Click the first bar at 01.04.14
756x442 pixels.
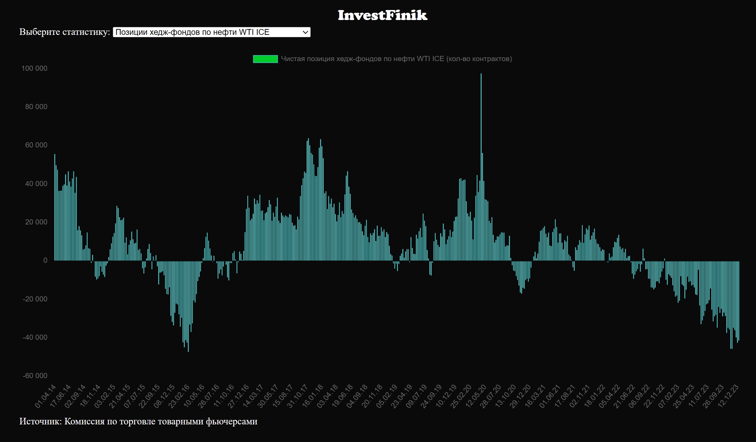coord(55,207)
